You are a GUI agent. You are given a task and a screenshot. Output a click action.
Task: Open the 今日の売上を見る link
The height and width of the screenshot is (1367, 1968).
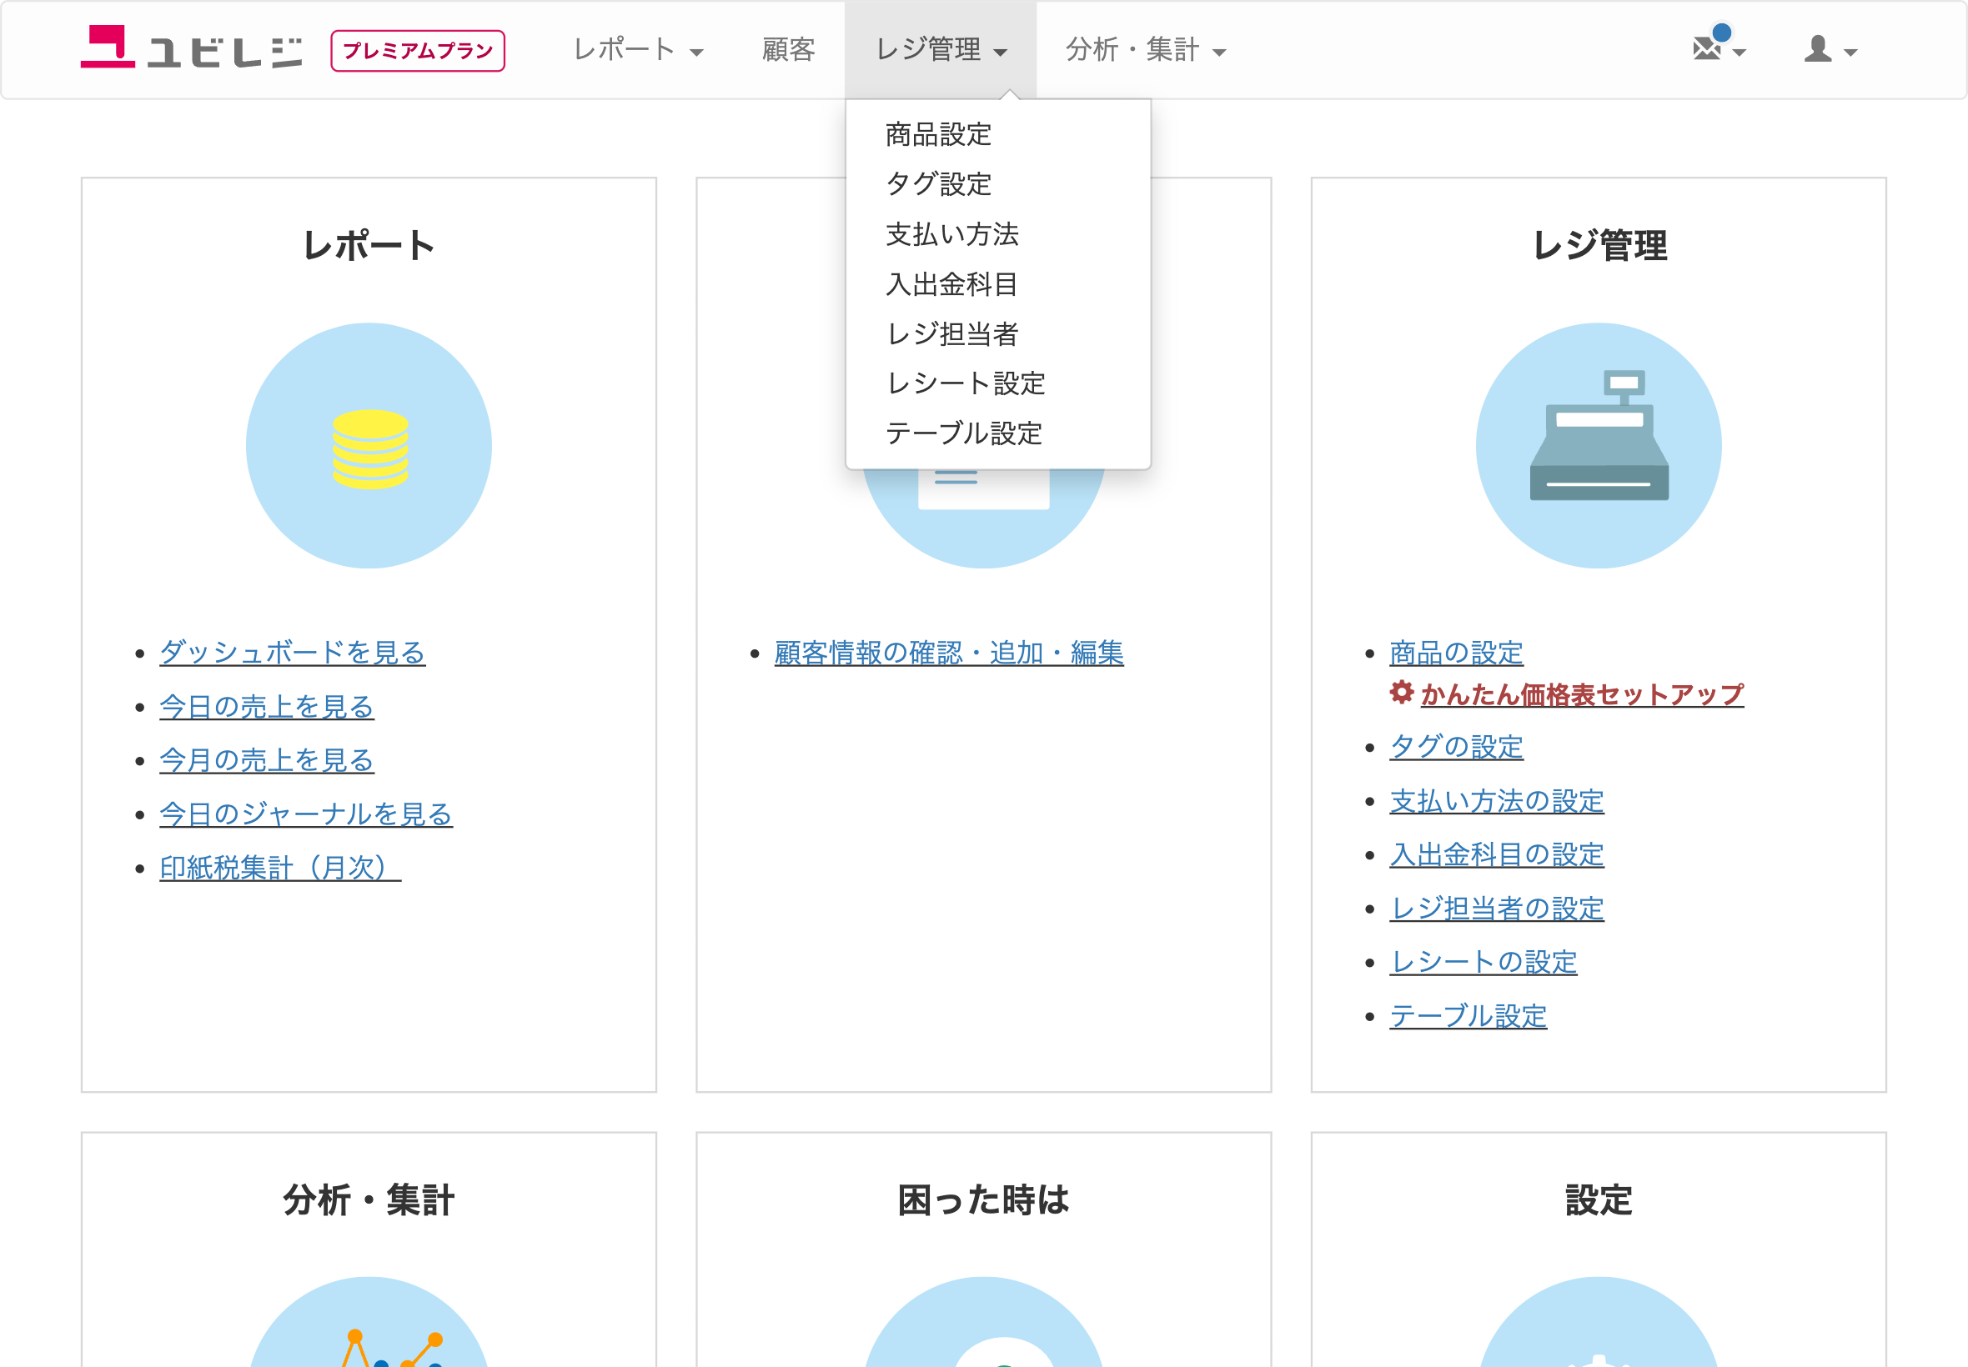267,707
